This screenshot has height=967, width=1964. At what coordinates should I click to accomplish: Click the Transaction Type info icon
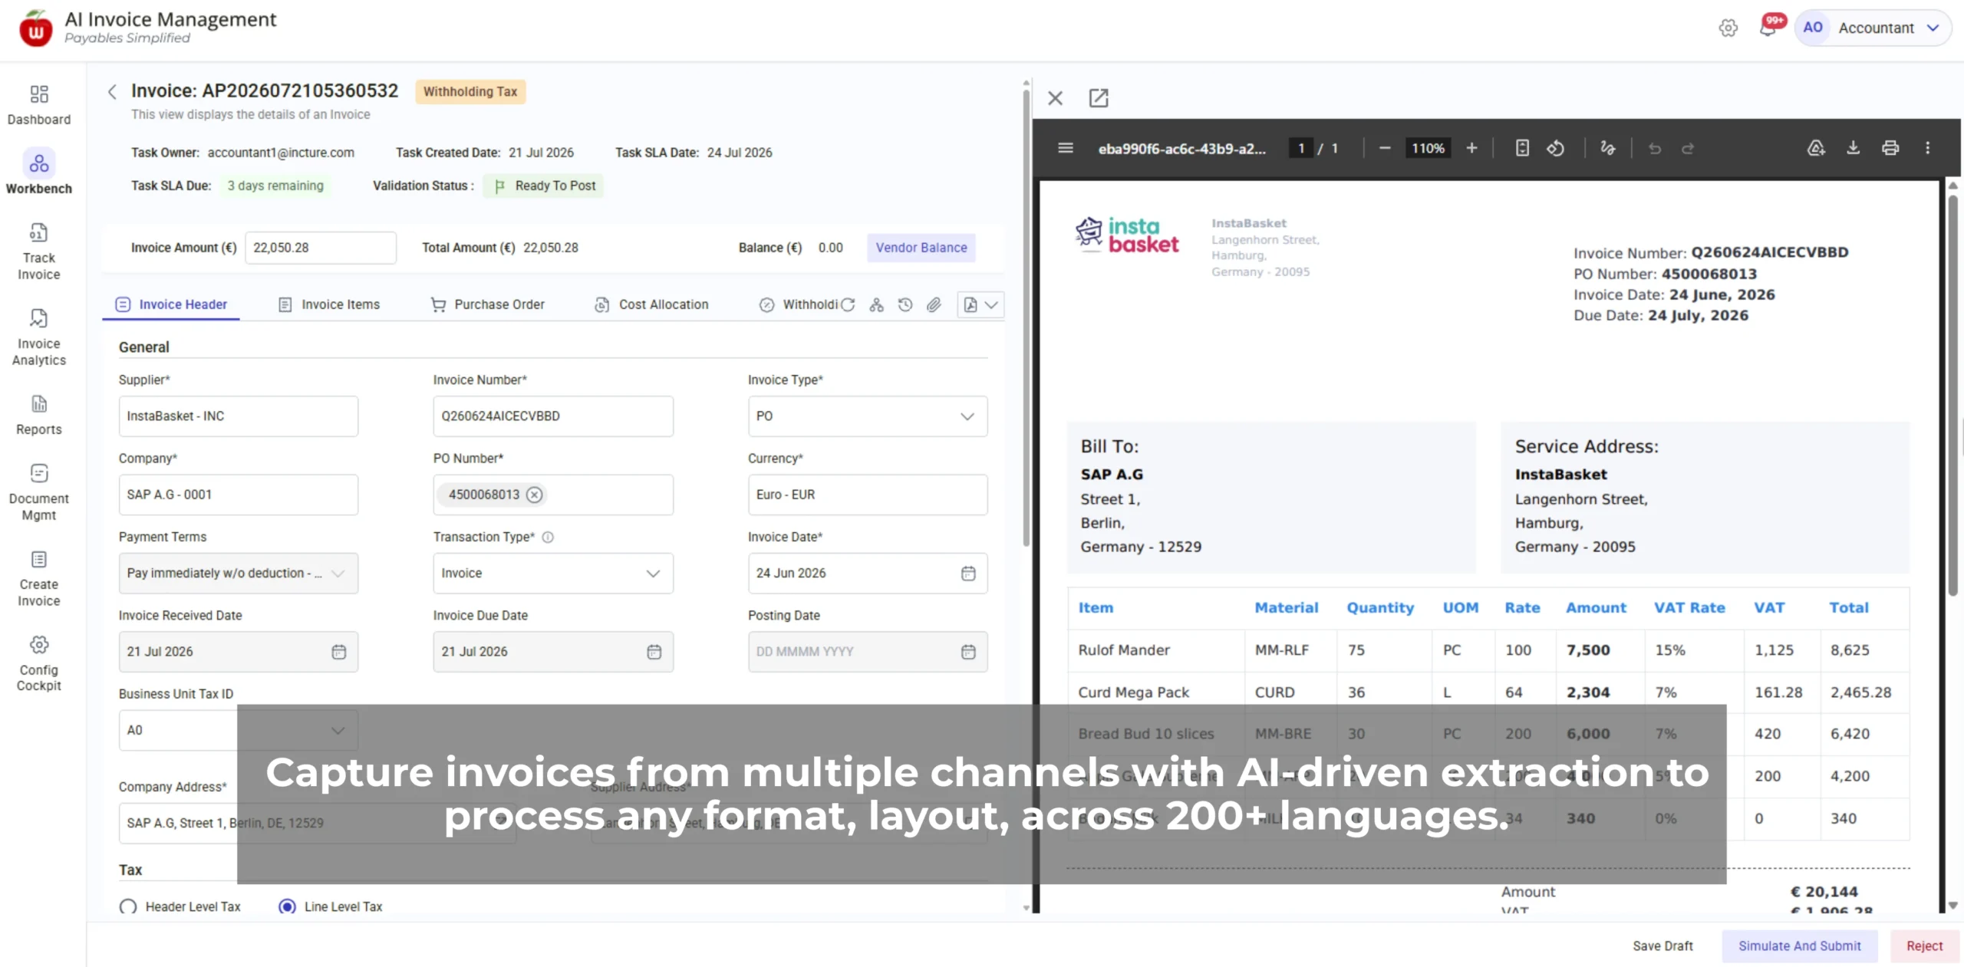click(x=548, y=537)
